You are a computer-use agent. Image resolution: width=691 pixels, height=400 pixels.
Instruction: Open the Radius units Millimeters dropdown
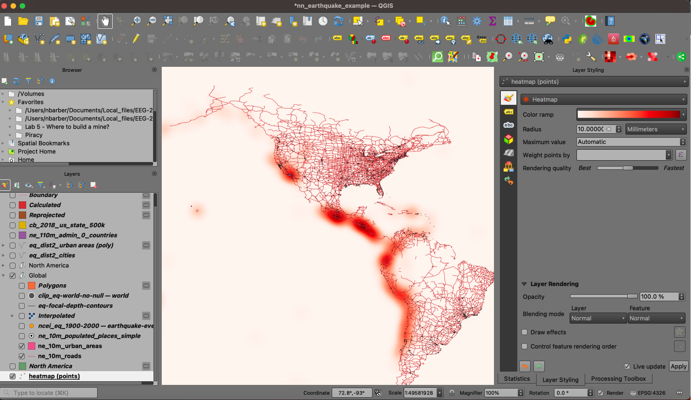(656, 129)
